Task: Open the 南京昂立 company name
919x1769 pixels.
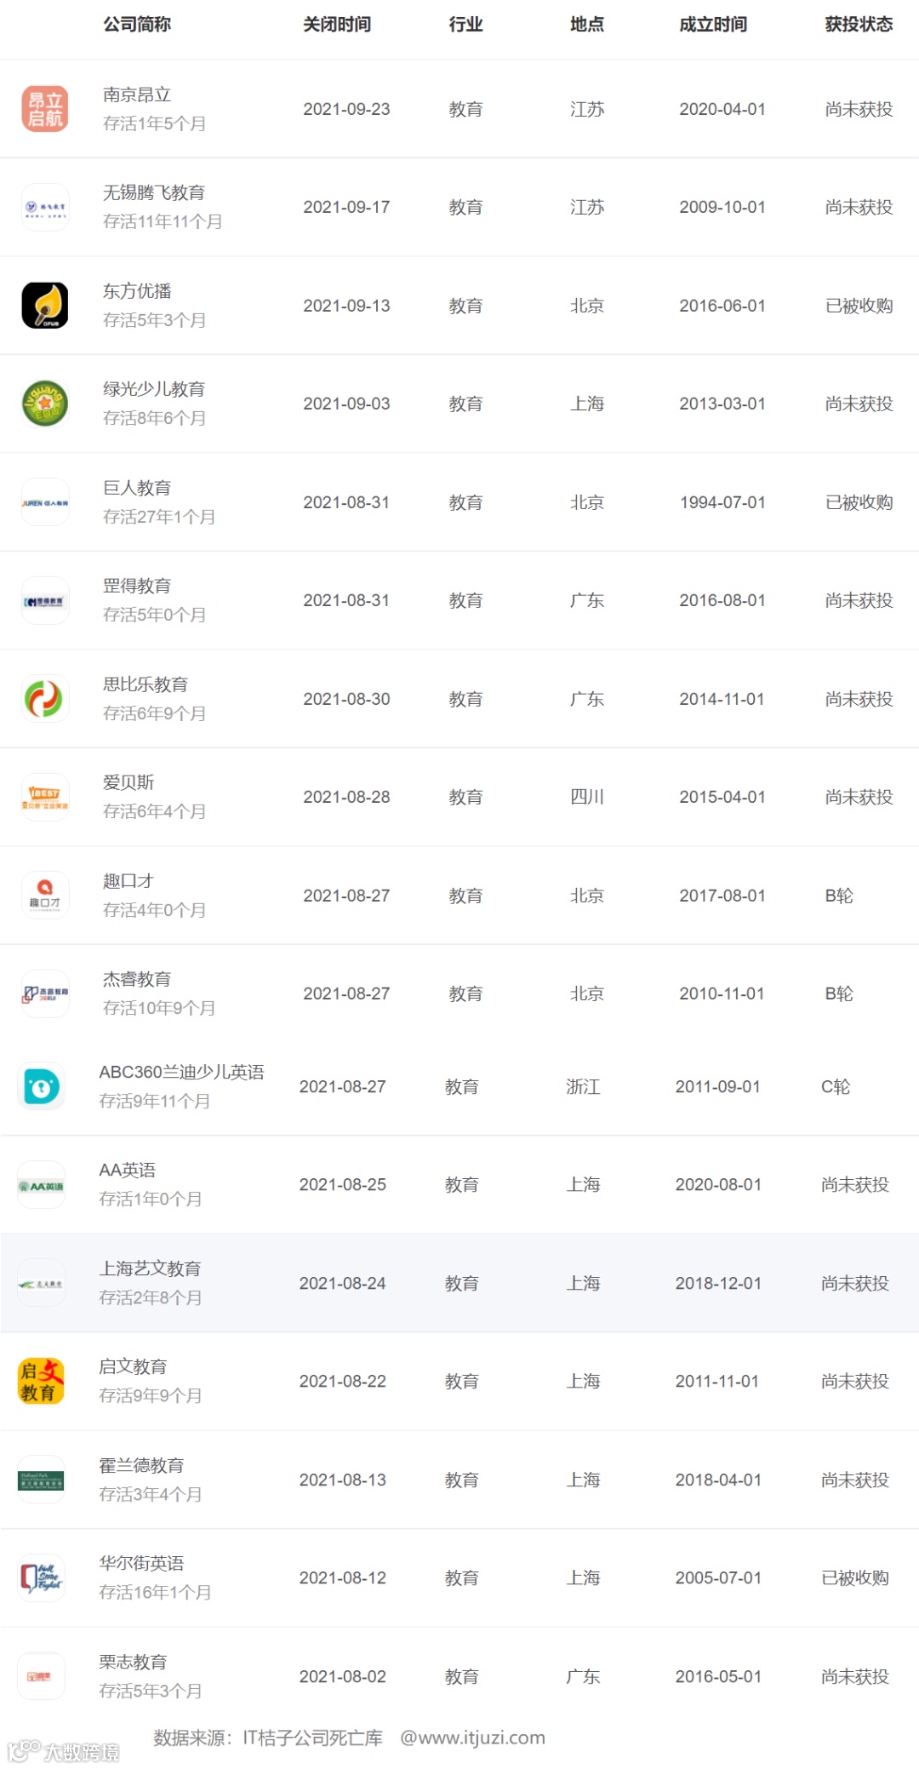Action: pyautogui.click(x=137, y=94)
